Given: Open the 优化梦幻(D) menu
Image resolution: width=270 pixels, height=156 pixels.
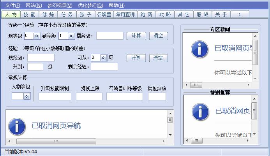Looking at the screenshot, I should (90, 5).
